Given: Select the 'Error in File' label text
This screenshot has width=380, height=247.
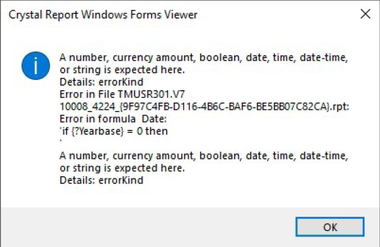Looking at the screenshot, I should 88,94.
